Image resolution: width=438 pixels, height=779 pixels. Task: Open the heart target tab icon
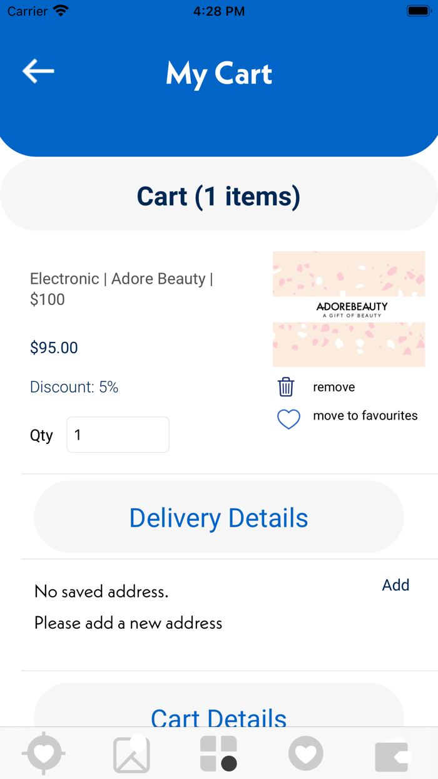pyautogui.click(x=44, y=753)
